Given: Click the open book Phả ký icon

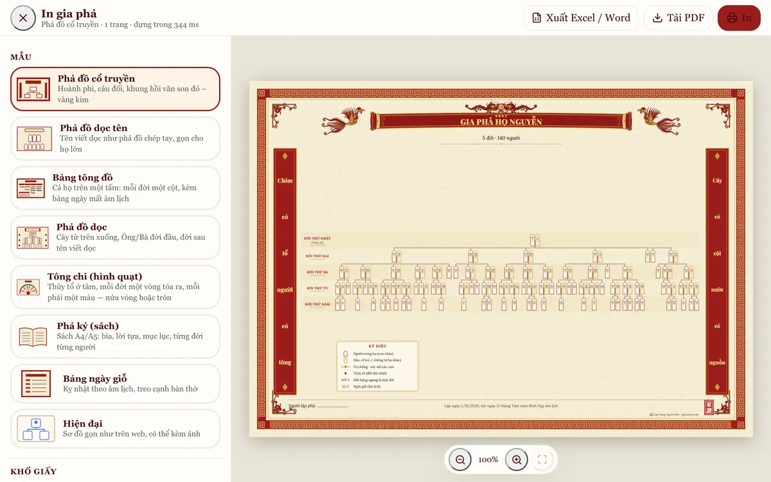Looking at the screenshot, I should [x=33, y=336].
